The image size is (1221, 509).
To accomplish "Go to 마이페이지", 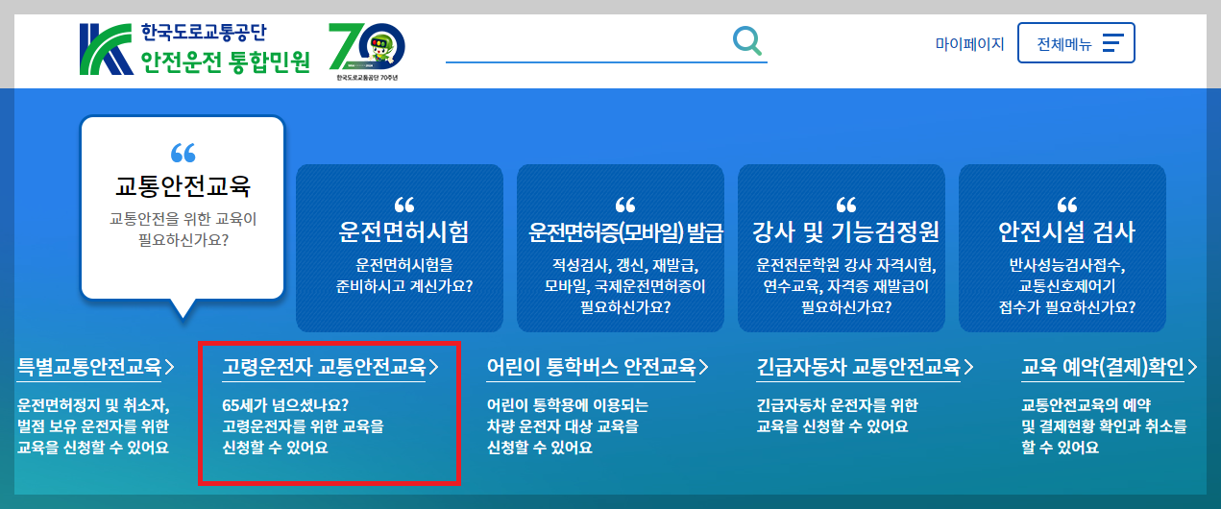I will click(x=969, y=43).
